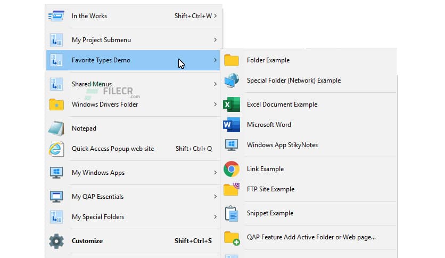
Task: Click the Shift+Ctrl+Q shortcut text
Action: point(194,149)
